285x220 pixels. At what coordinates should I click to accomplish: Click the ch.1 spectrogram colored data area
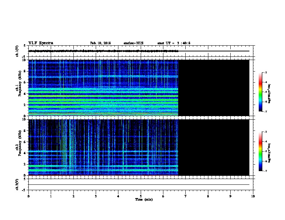pos(103,88)
